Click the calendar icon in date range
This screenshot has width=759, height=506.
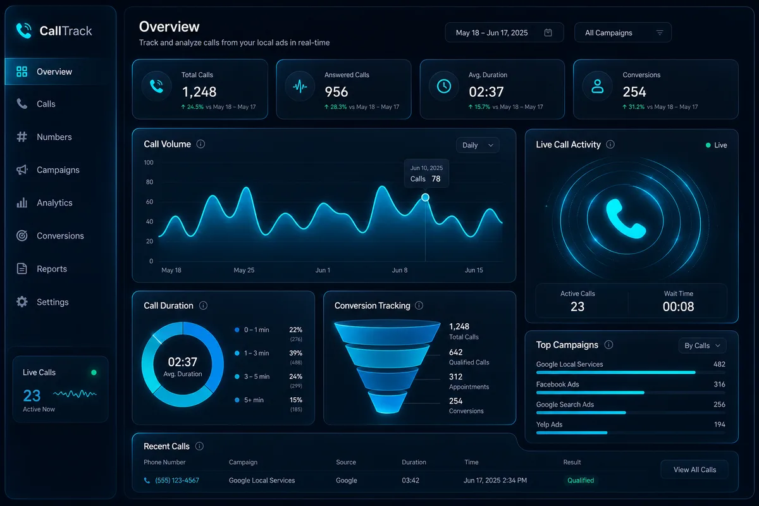click(x=548, y=33)
